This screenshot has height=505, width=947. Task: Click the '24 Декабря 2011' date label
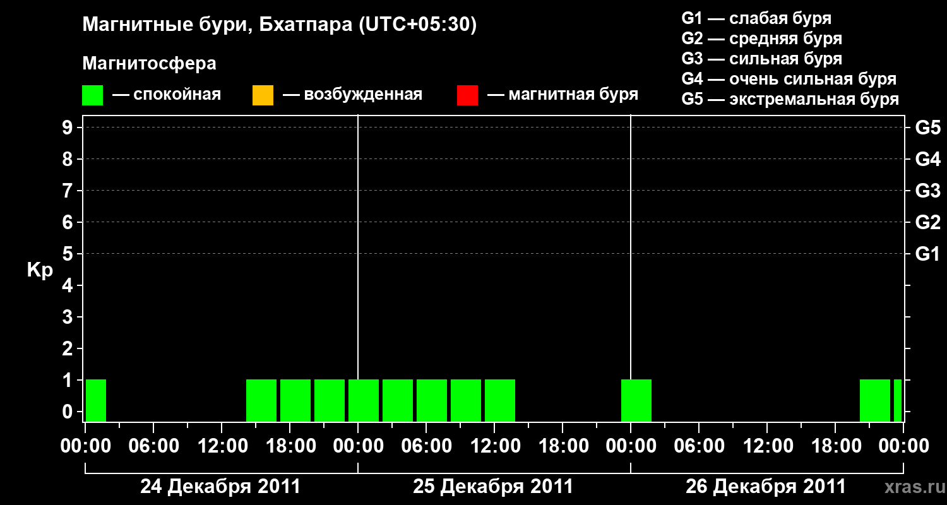coord(220,487)
